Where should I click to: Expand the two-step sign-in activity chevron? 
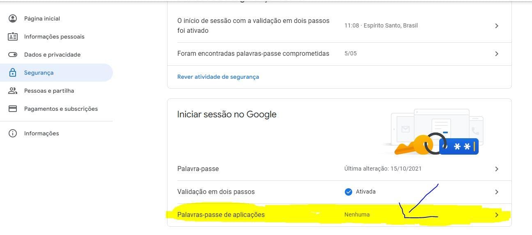tap(497, 25)
